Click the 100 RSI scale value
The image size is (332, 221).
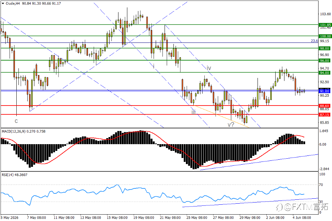tap(322, 174)
